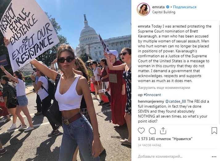Like the post with the heart icon
220x161 pixels.
click(141, 131)
